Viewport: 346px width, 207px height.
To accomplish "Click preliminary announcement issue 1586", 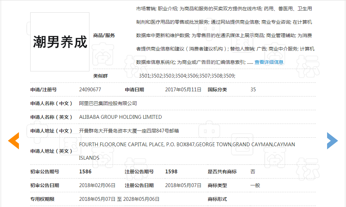I will tap(85, 172).
